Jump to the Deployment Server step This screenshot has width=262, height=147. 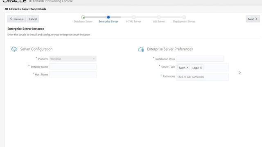click(184, 17)
